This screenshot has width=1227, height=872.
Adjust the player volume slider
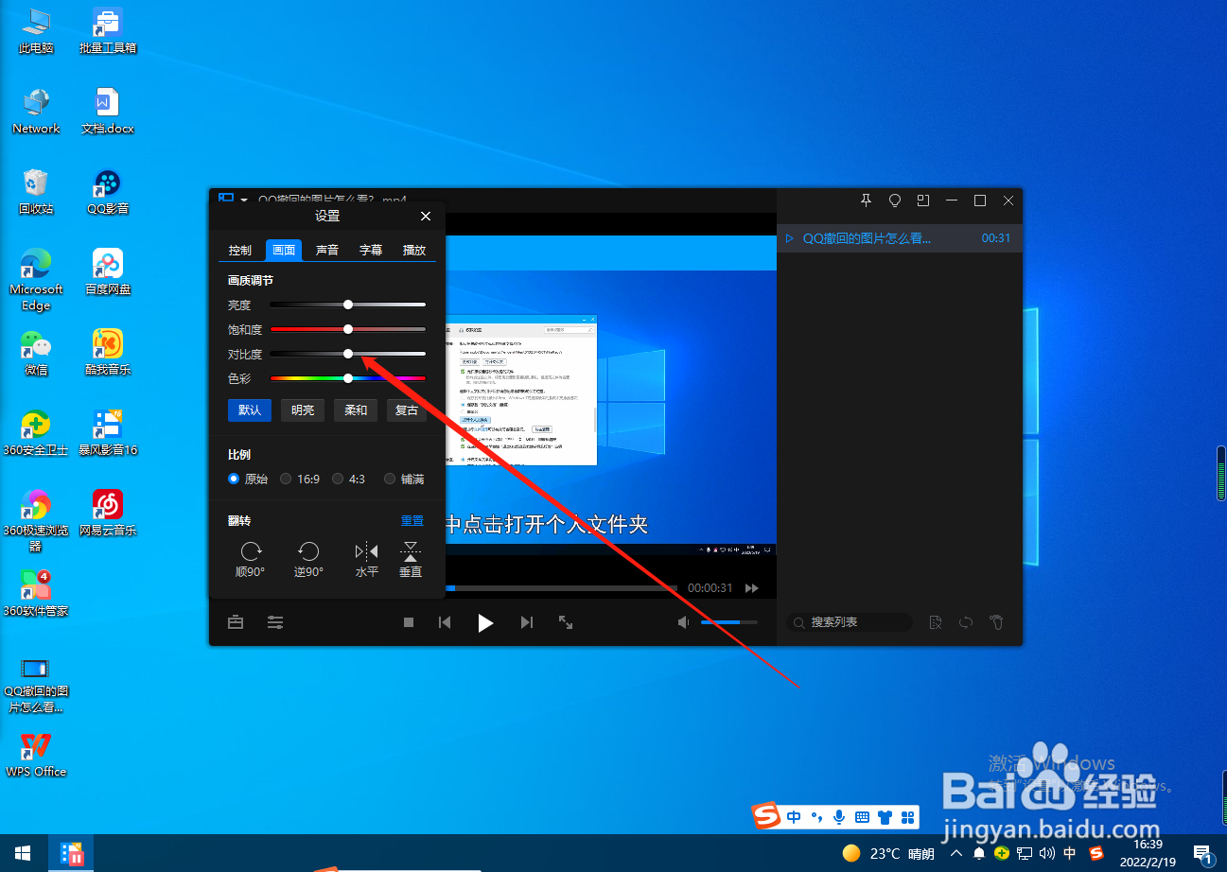728,622
